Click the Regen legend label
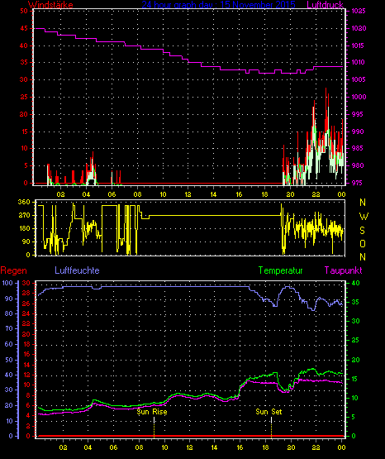 point(13,270)
